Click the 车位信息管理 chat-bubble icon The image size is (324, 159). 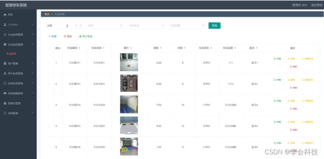pyautogui.click(x=5, y=45)
